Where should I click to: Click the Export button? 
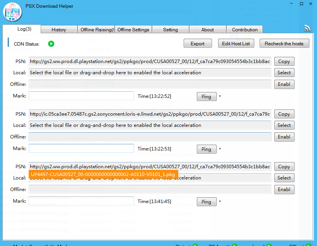pos(197,44)
